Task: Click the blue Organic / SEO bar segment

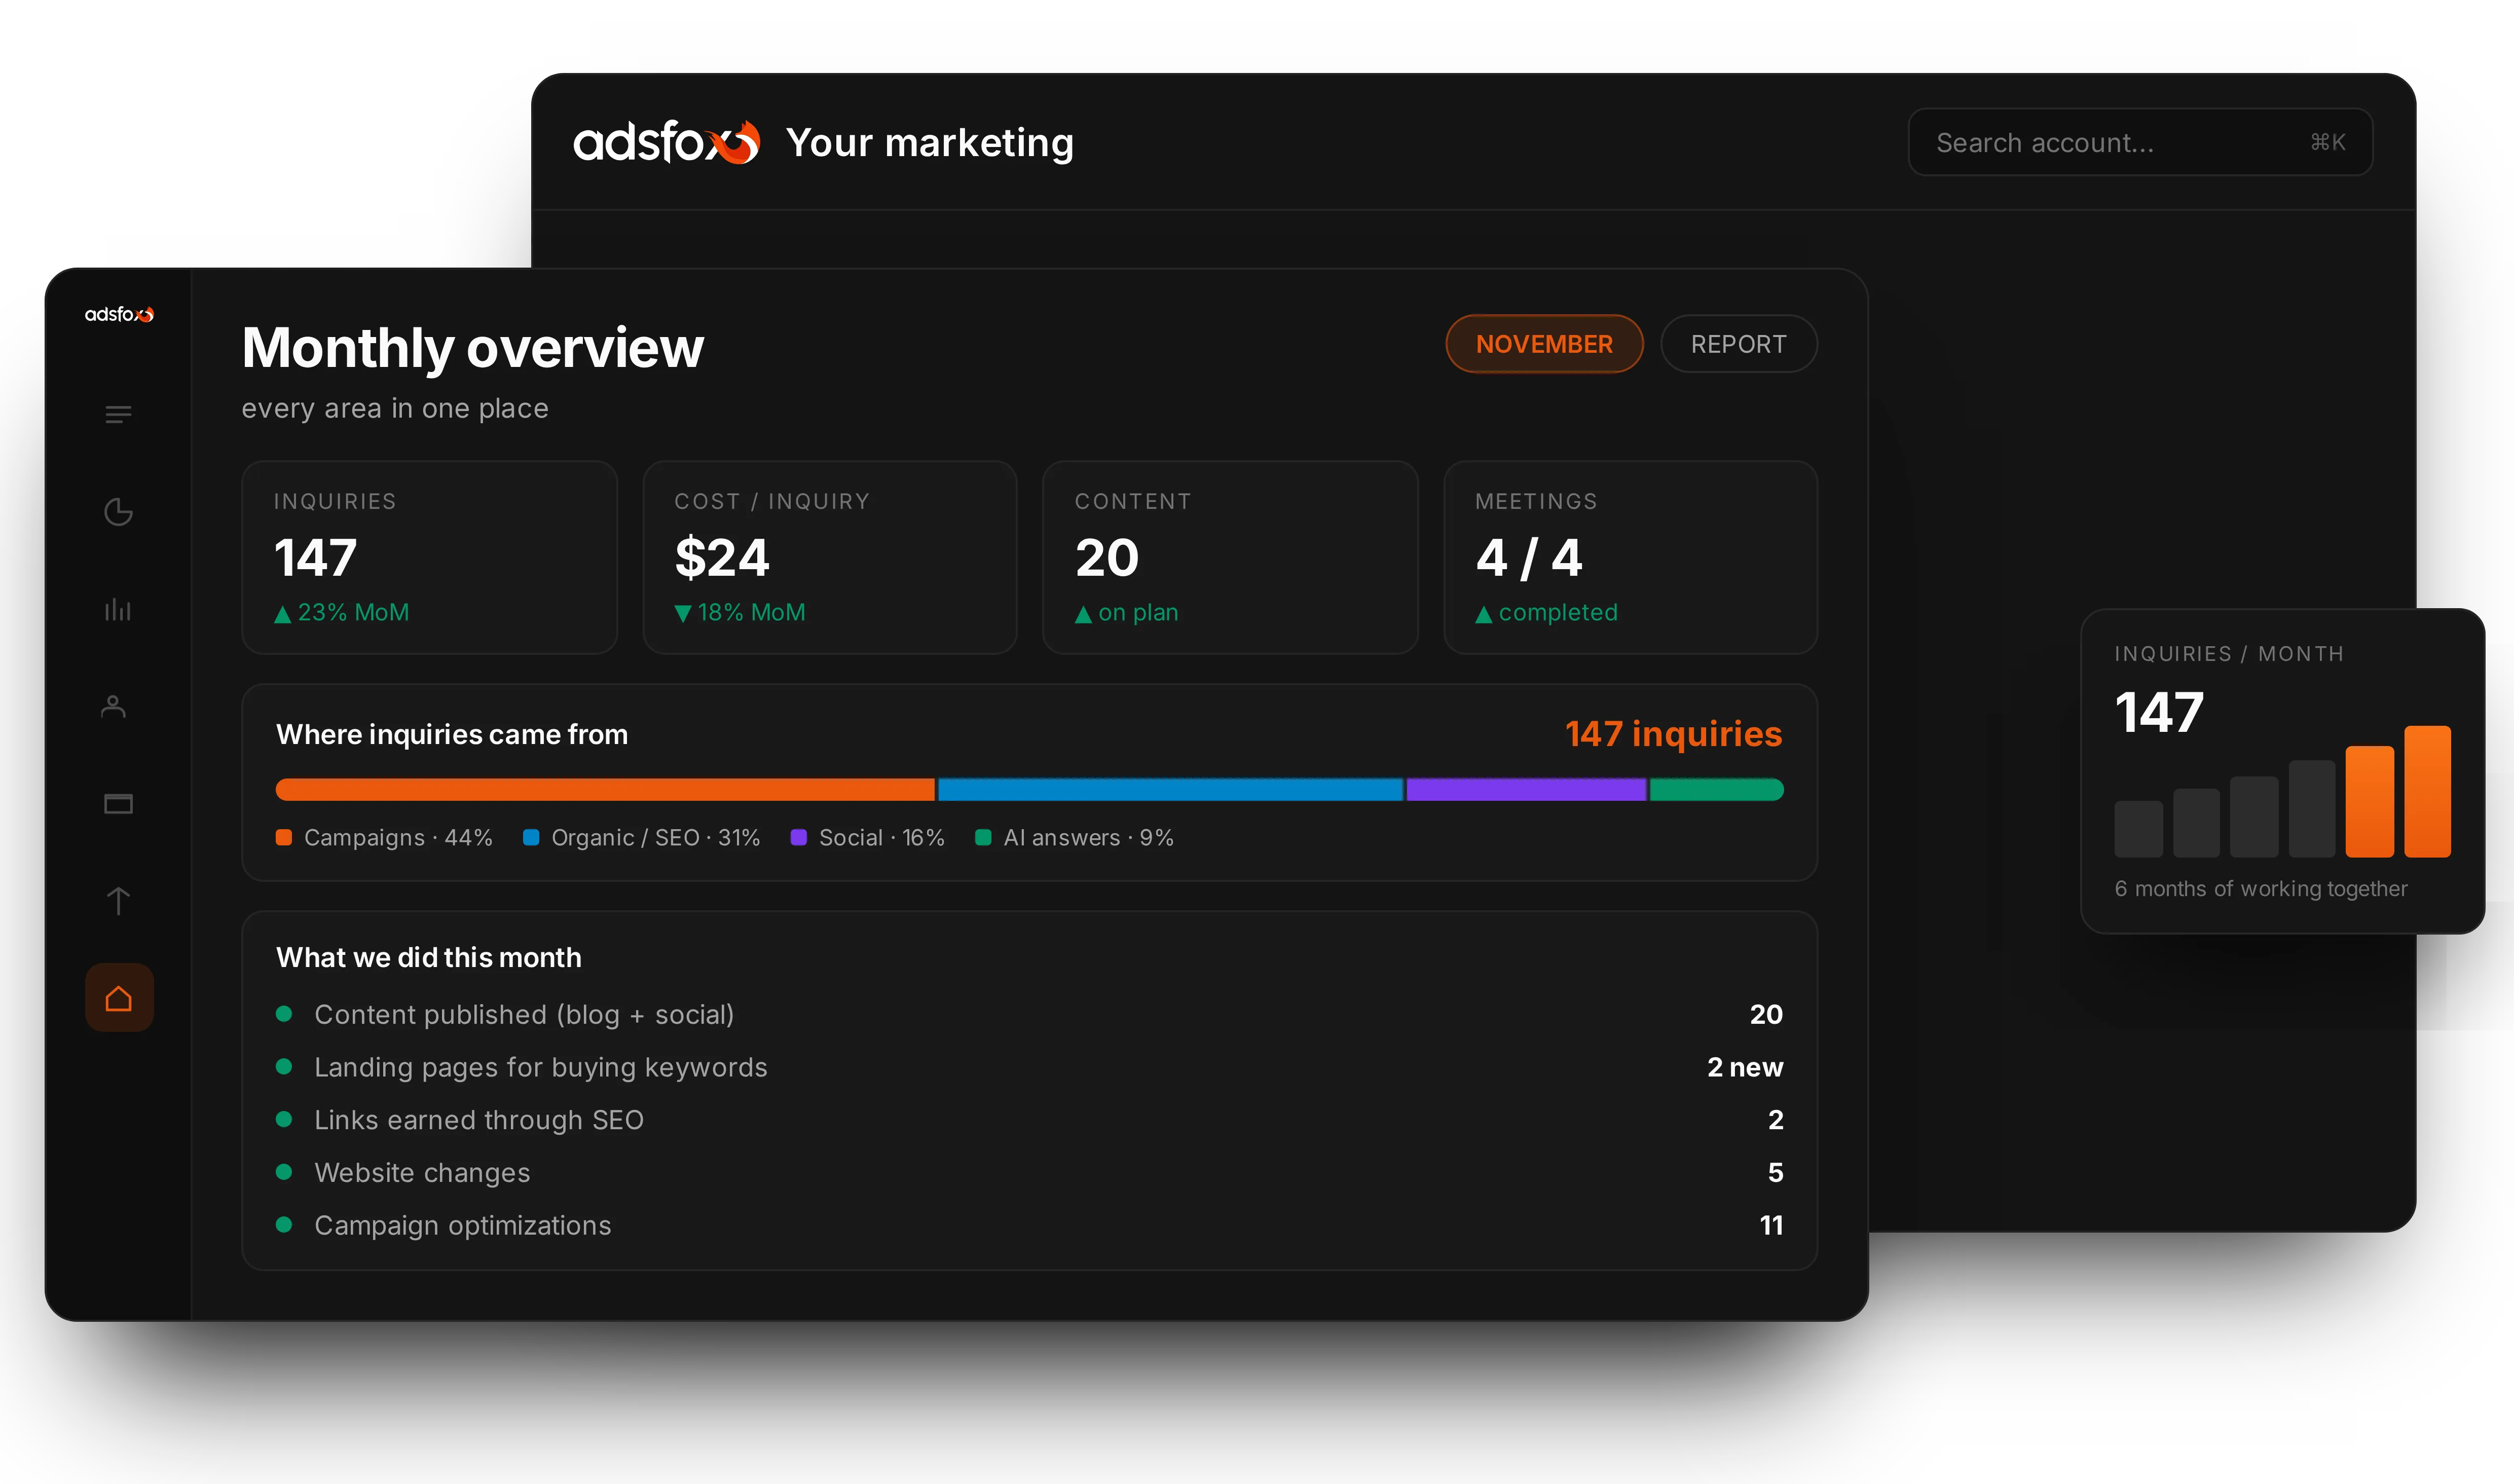Action: [x=1170, y=790]
